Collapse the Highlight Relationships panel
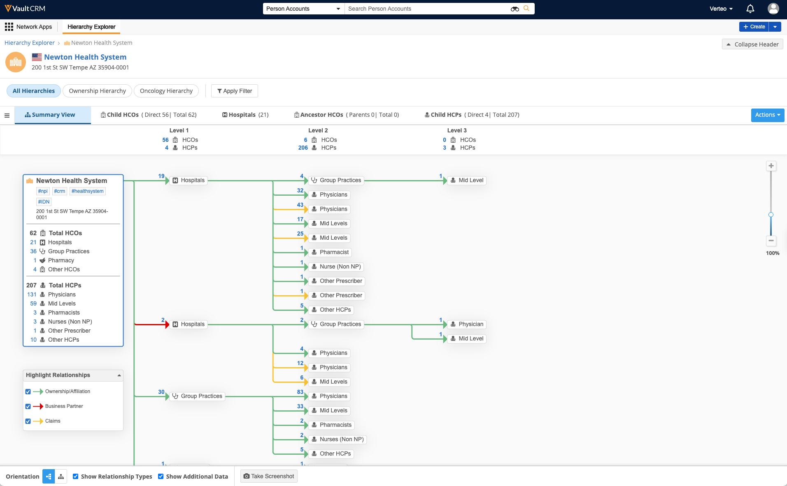The image size is (787, 486). (x=119, y=375)
